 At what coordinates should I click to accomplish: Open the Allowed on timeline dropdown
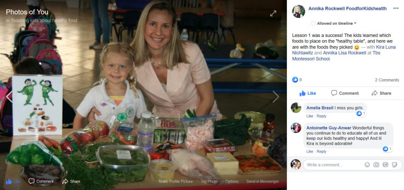pyautogui.click(x=334, y=23)
